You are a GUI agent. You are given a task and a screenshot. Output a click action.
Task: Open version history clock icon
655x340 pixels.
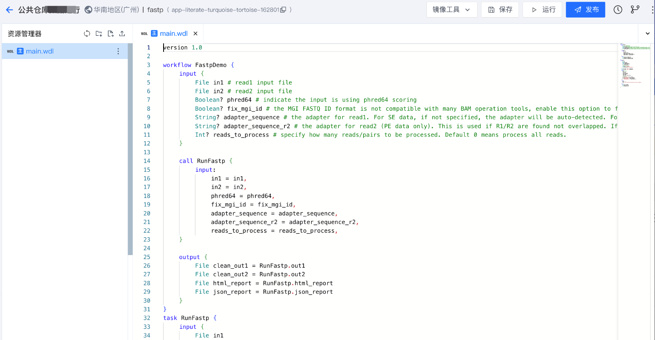coord(618,10)
